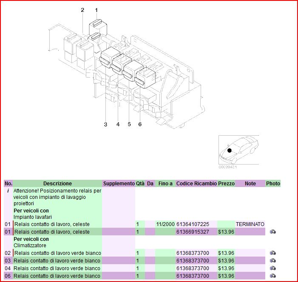Pick callout number 5 in the diagram
This screenshot has height=282, width=298.
[129, 124]
